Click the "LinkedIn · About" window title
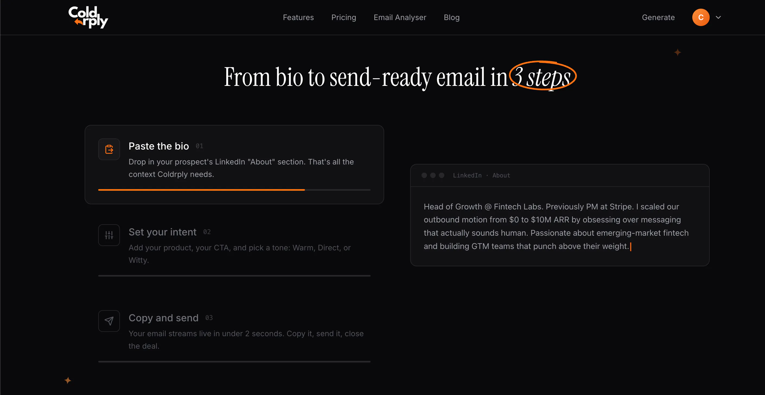Viewport: 765px width, 395px height. click(x=482, y=176)
